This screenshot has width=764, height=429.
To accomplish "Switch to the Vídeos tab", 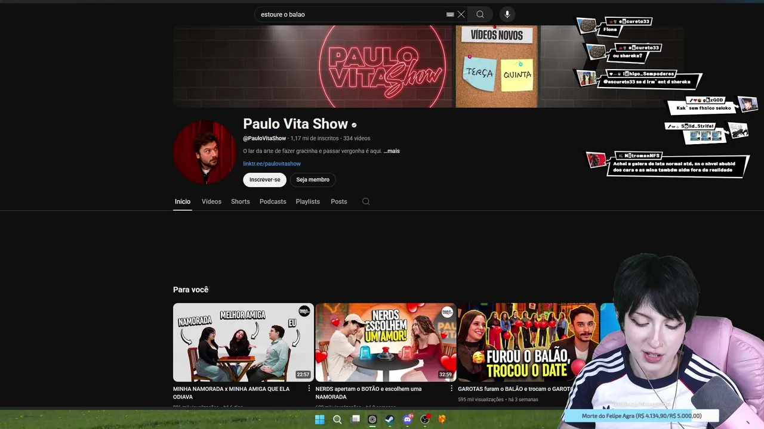I will pos(211,202).
